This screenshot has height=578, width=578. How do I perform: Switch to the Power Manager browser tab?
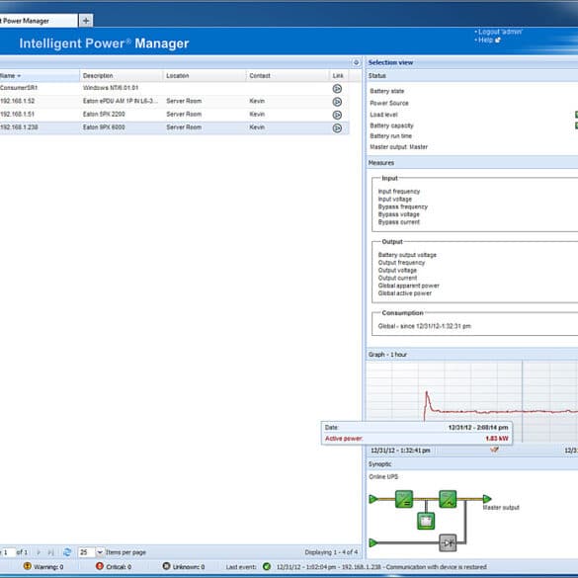coord(39,21)
